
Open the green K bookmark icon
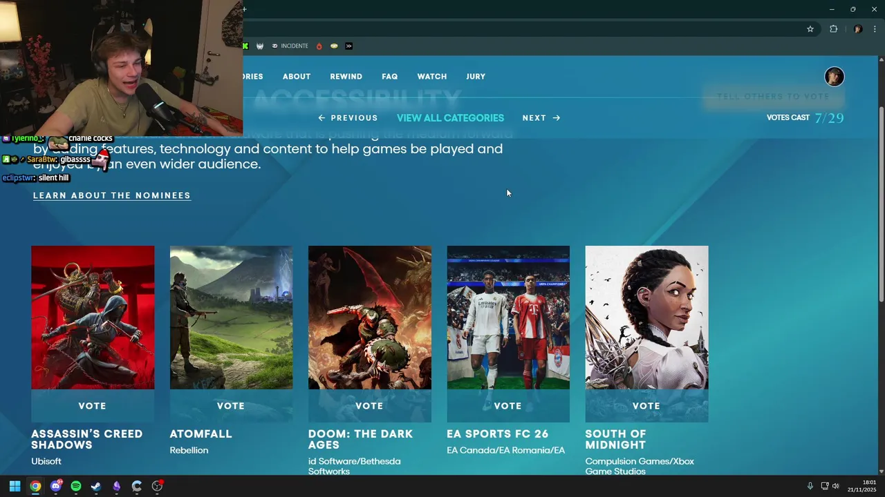[245, 46]
